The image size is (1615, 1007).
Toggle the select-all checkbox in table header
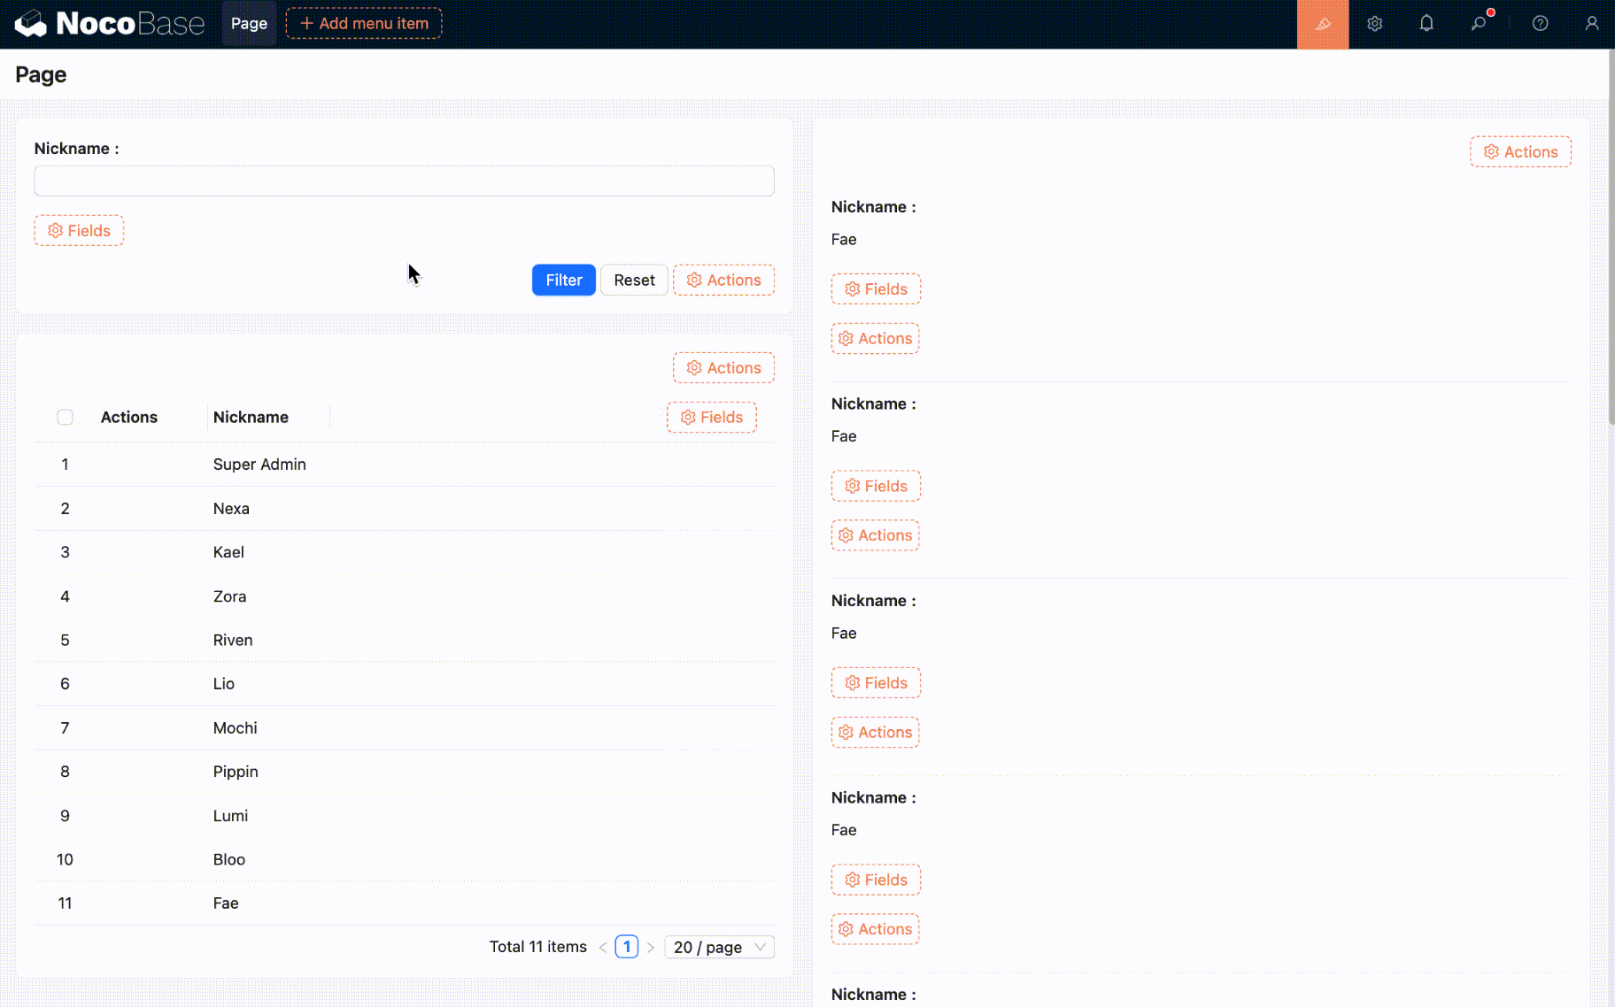coord(65,417)
